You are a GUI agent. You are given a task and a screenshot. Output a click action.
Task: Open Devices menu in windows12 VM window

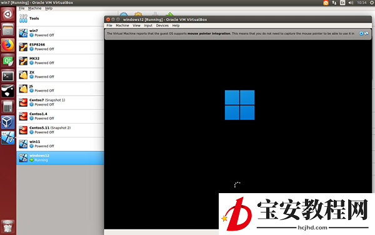point(162,26)
